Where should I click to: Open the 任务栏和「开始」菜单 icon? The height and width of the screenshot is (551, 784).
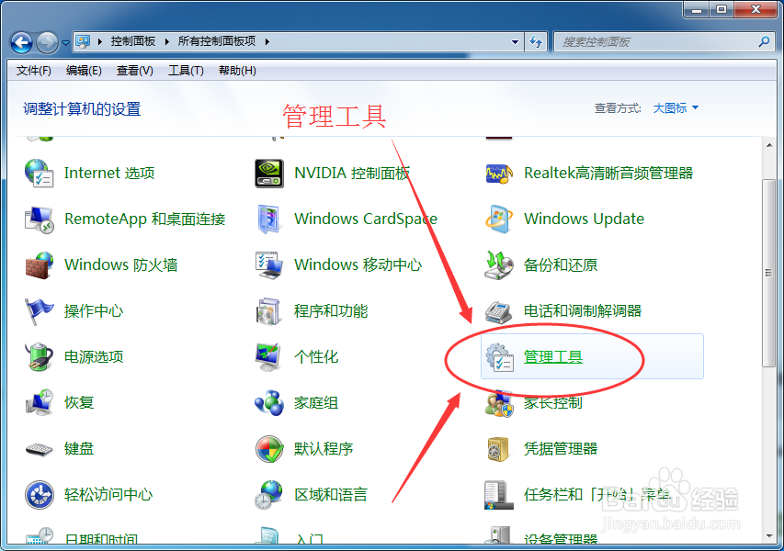point(499,495)
